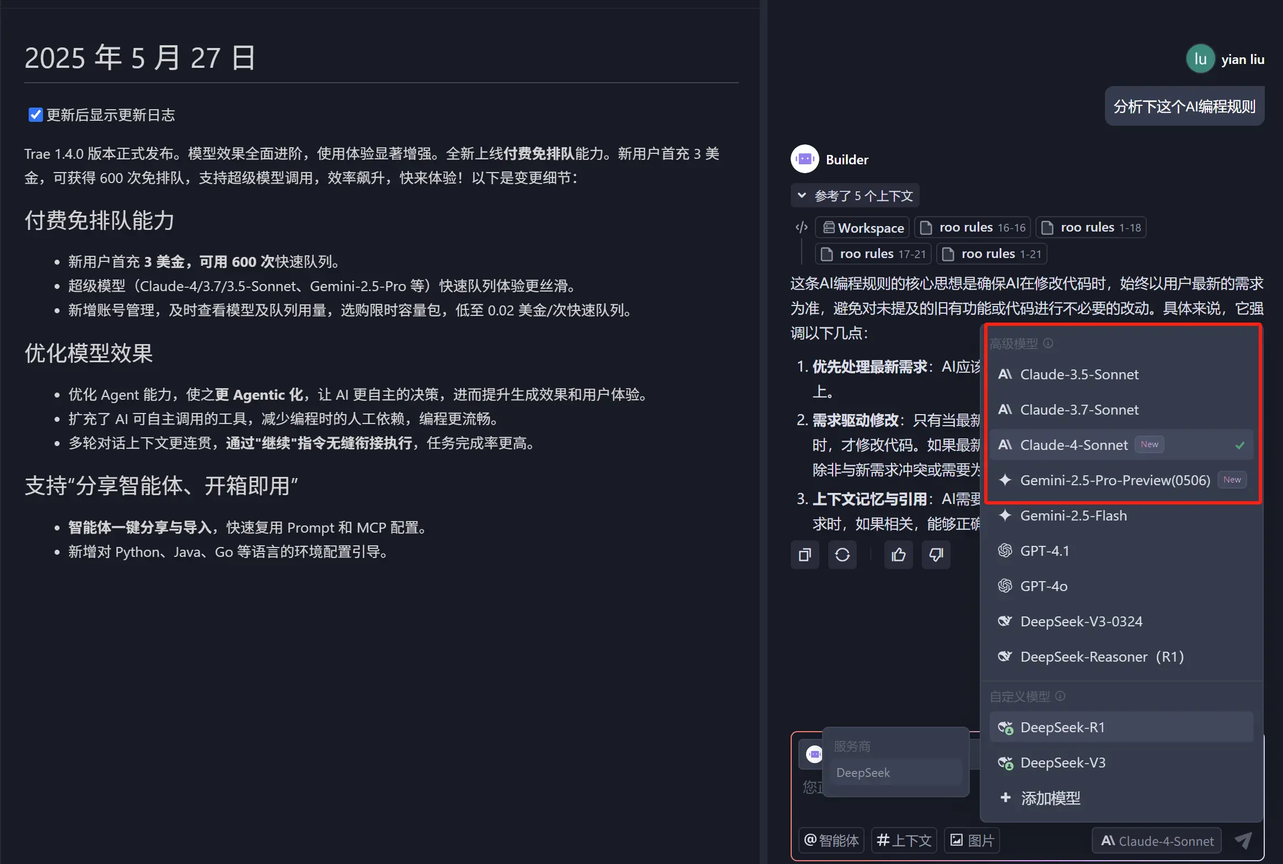1283x864 pixels.
Task: Click the plus icon beside 添加模型
Action: (1005, 797)
